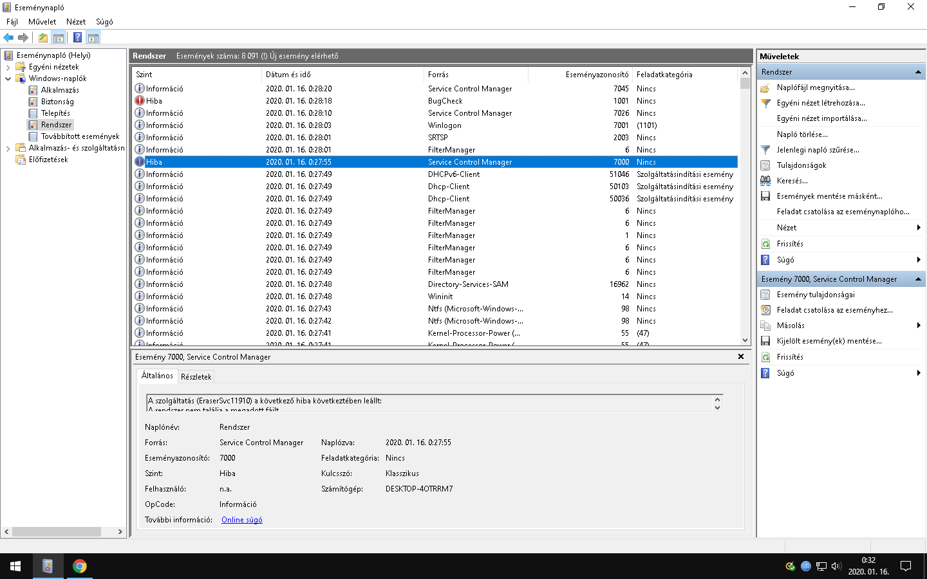Click the Forward arrow toolbar icon

[x=23, y=37]
